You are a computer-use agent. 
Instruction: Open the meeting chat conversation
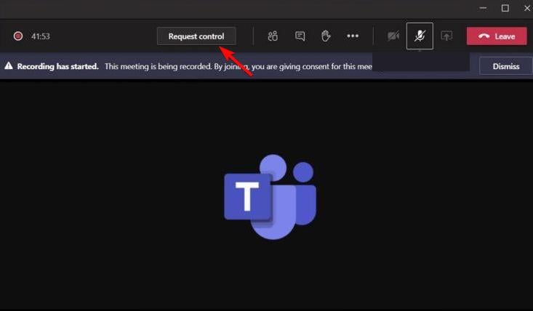[x=300, y=36]
